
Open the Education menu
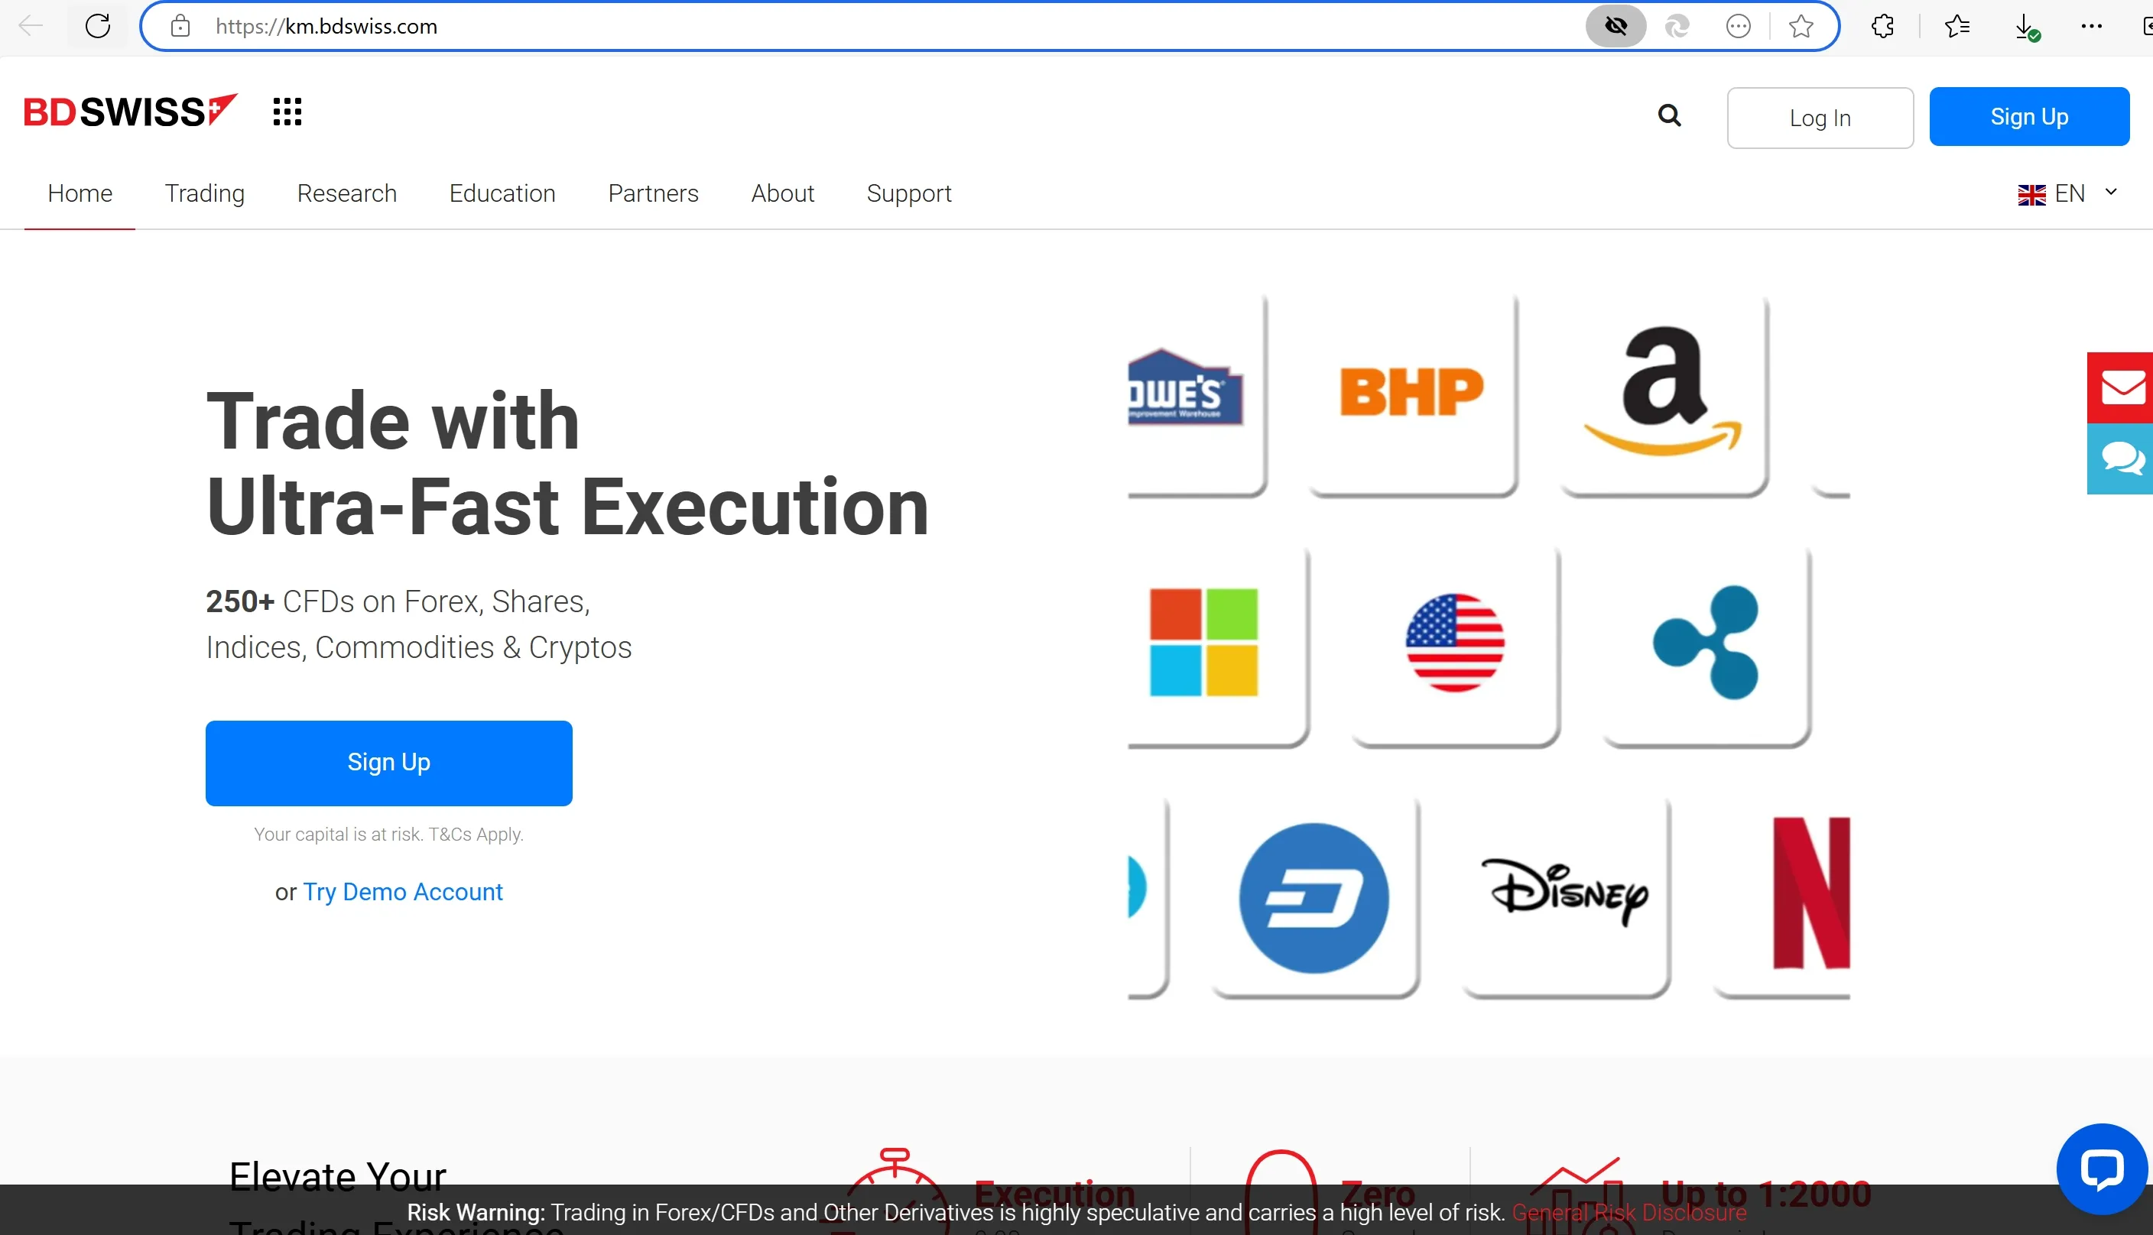502,193
